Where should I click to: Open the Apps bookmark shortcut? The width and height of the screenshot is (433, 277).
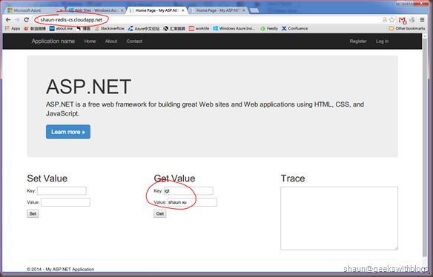pyautogui.click(x=13, y=28)
